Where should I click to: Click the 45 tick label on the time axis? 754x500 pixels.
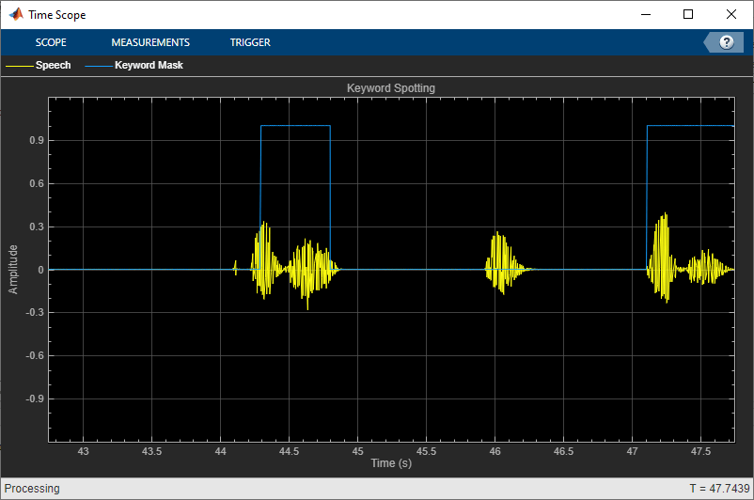tap(357, 451)
